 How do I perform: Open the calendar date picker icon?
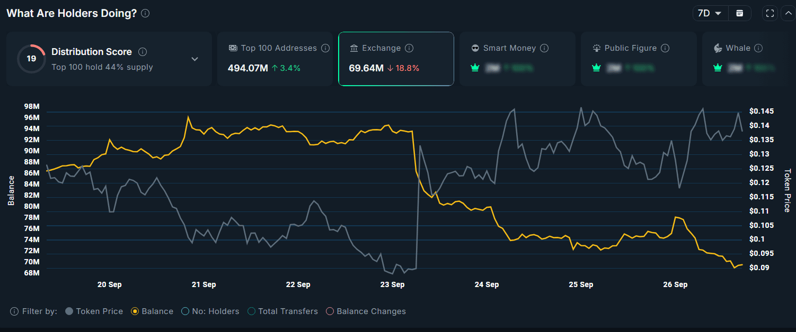[740, 13]
